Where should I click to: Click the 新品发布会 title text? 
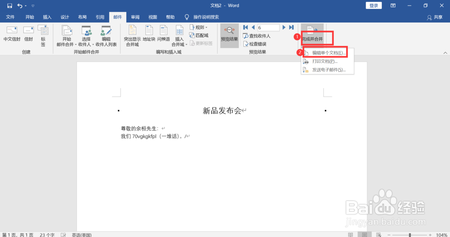[x=222, y=111]
